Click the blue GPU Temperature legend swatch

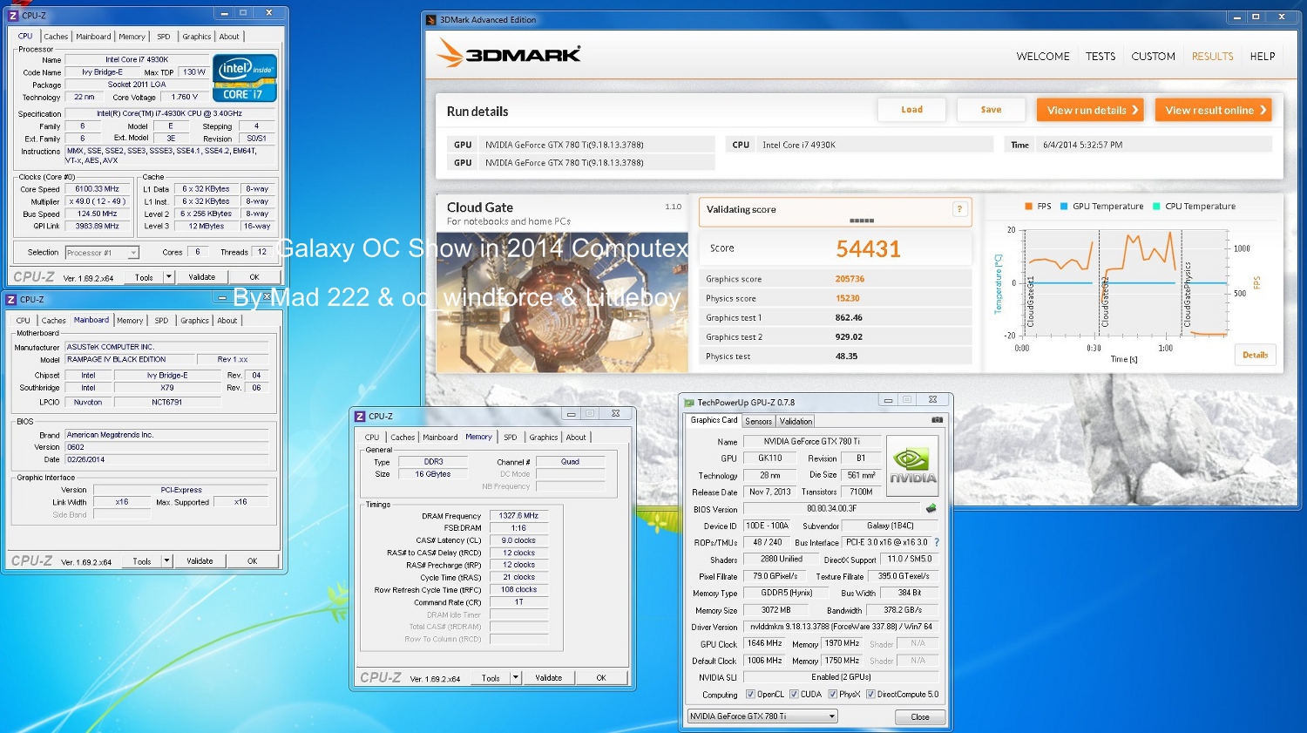(1064, 207)
